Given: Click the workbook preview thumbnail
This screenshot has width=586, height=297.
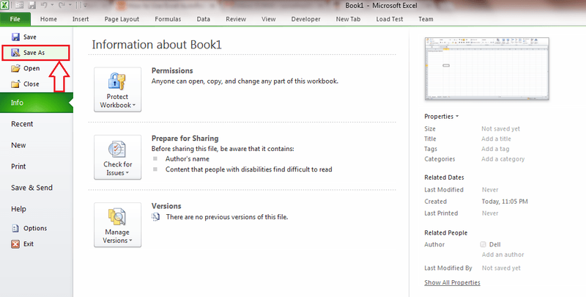Looking at the screenshot, I should (x=487, y=69).
